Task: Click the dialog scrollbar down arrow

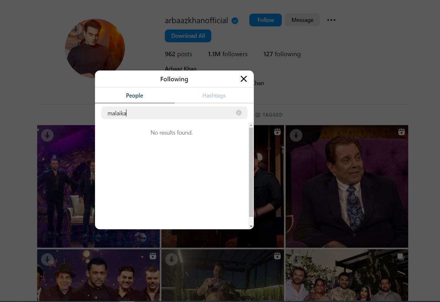Action: coord(251,226)
